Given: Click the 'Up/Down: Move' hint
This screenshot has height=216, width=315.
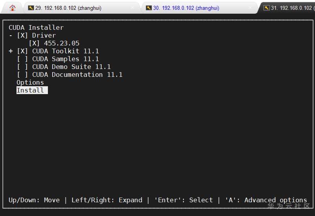Looking at the screenshot, I should 34,200.
